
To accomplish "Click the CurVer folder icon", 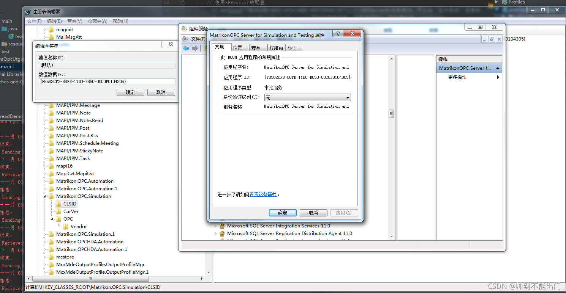I will point(58,212).
